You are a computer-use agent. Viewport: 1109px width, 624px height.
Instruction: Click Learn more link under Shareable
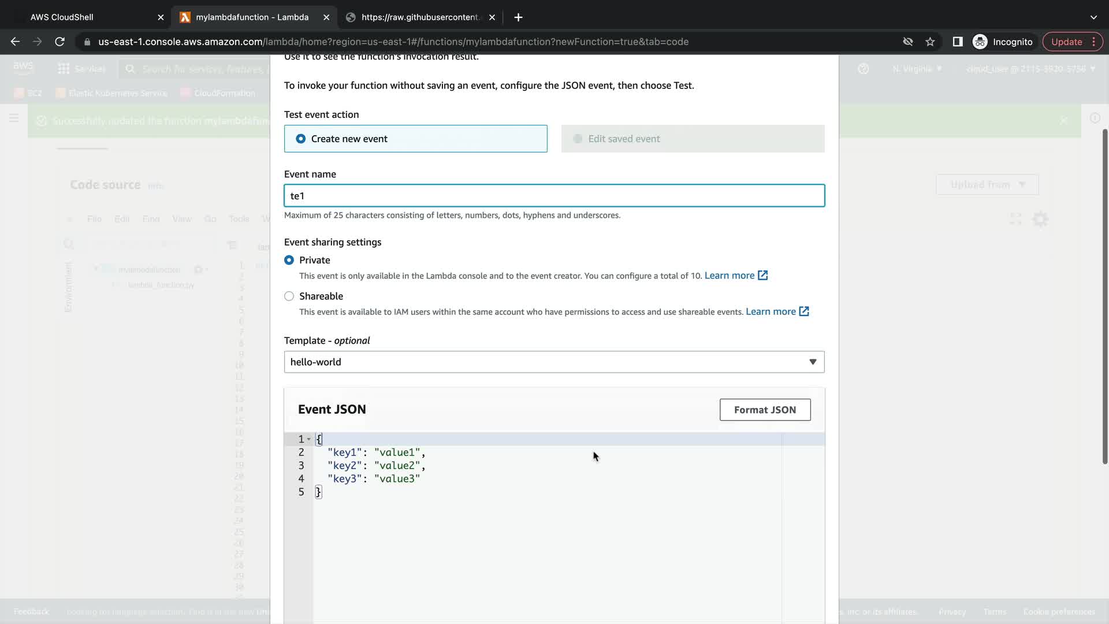[x=771, y=311]
